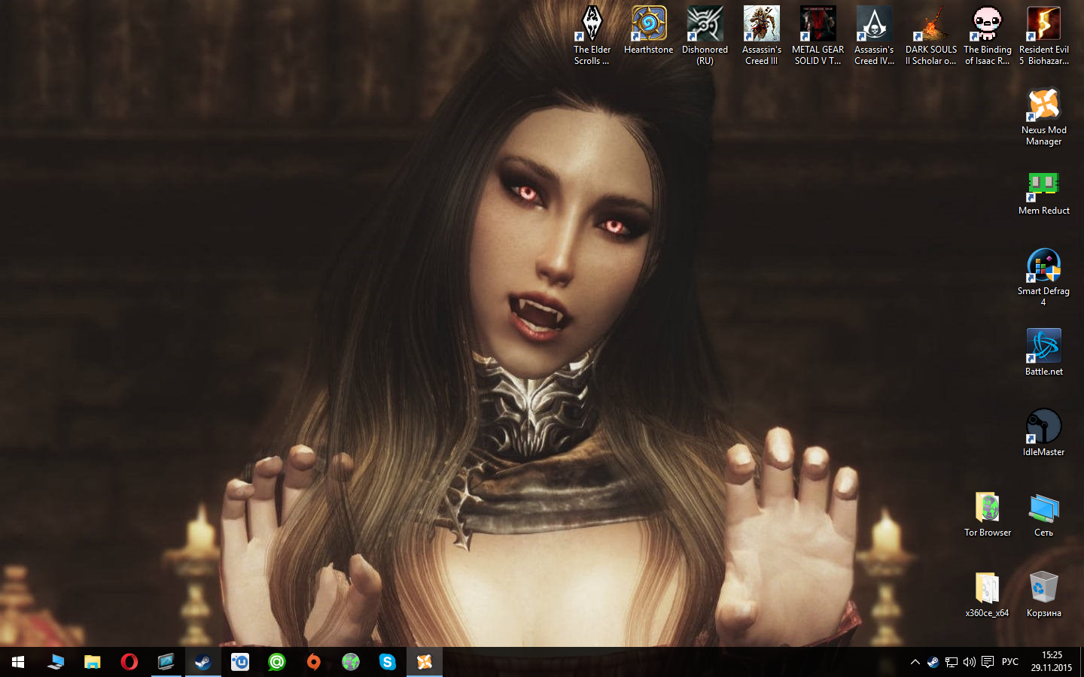The image size is (1084, 677).
Task: Open Origin from the taskbar
Action: pyautogui.click(x=313, y=662)
